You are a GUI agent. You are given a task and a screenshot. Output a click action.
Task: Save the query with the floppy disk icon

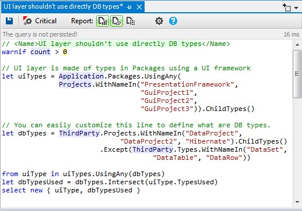[9, 21]
